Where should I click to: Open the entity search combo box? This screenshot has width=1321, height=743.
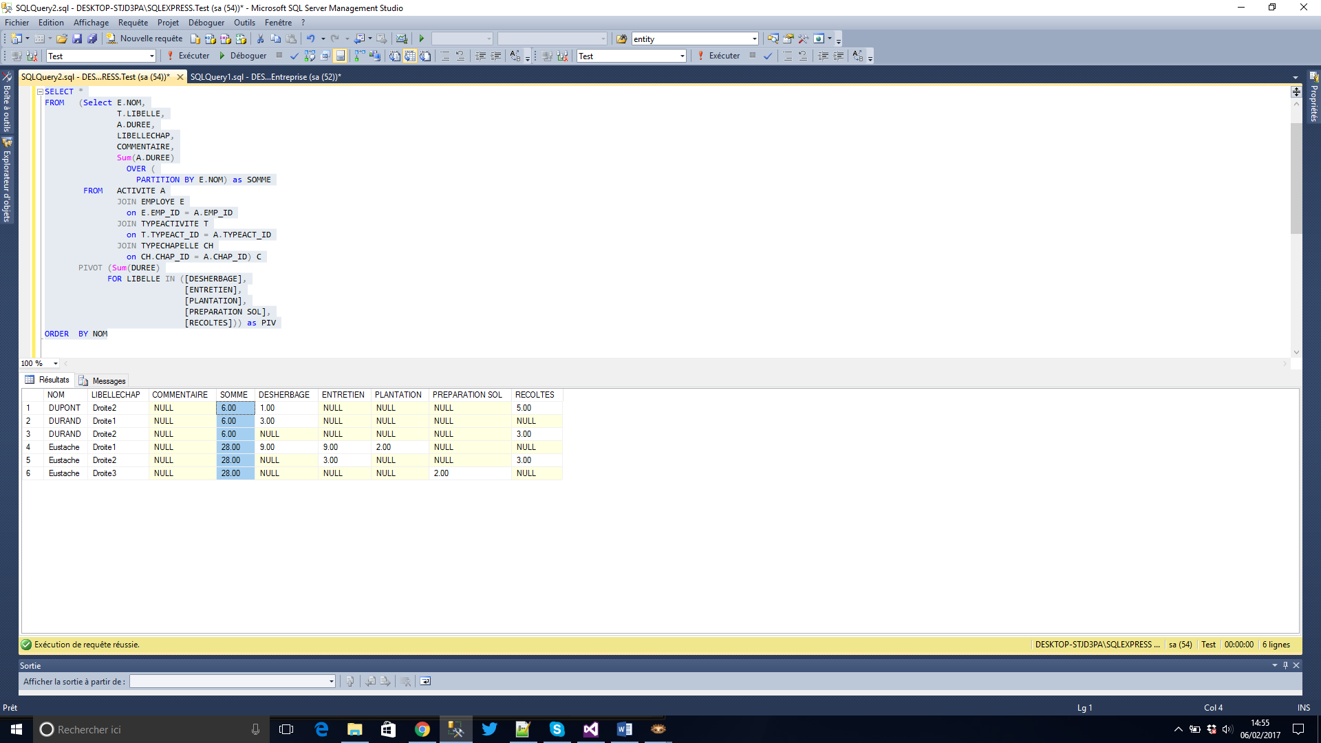695,39
